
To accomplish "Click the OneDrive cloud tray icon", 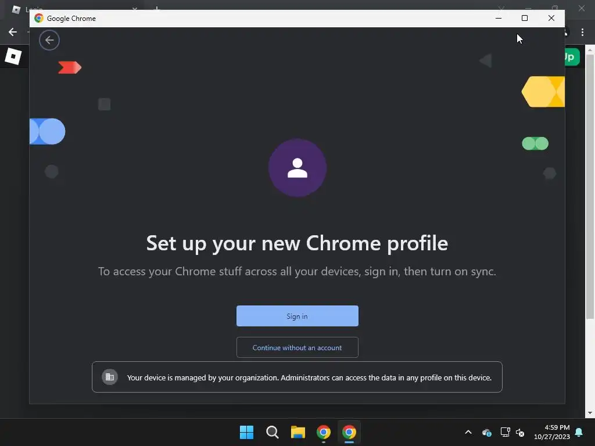I will coord(487,432).
